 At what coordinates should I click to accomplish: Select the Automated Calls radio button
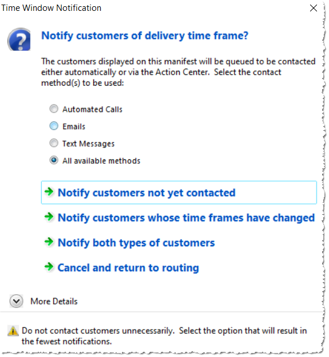tap(54, 109)
